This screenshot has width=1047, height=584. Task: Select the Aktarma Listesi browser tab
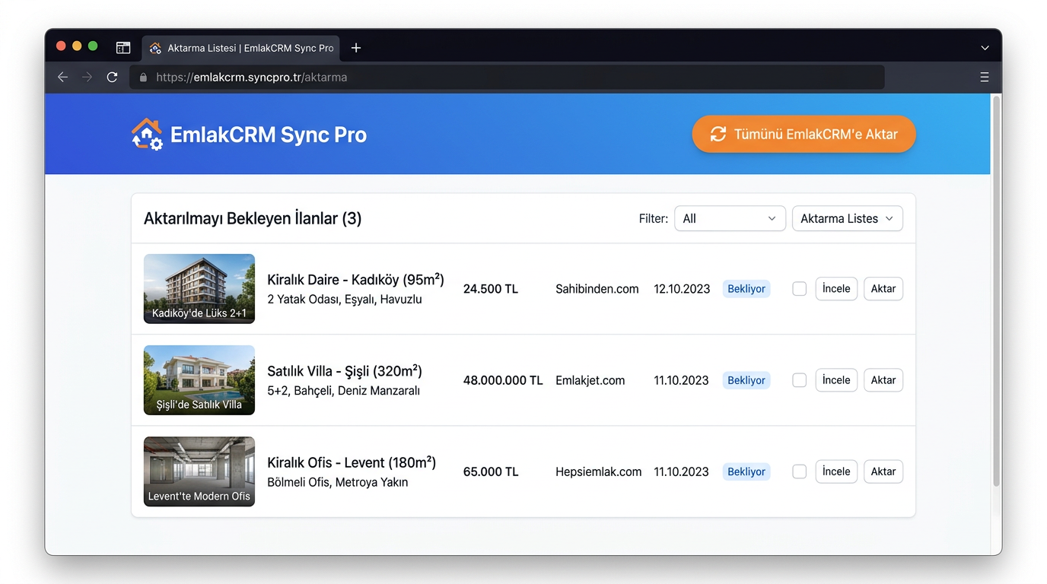pyautogui.click(x=243, y=48)
